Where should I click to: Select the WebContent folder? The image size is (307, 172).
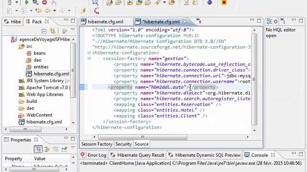click(x=35, y=115)
